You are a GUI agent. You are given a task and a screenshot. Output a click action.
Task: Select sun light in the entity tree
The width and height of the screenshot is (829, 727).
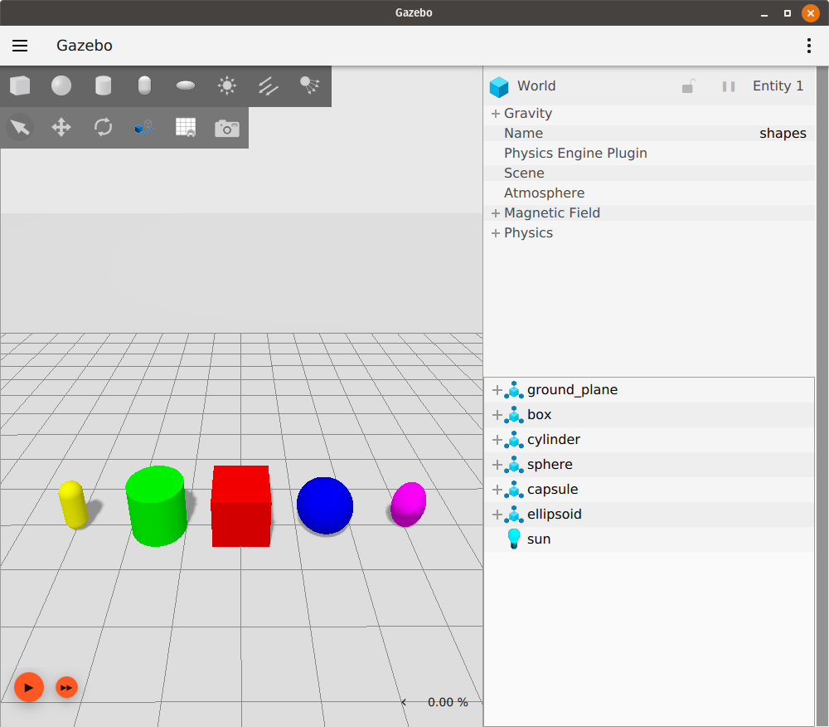[x=539, y=539]
